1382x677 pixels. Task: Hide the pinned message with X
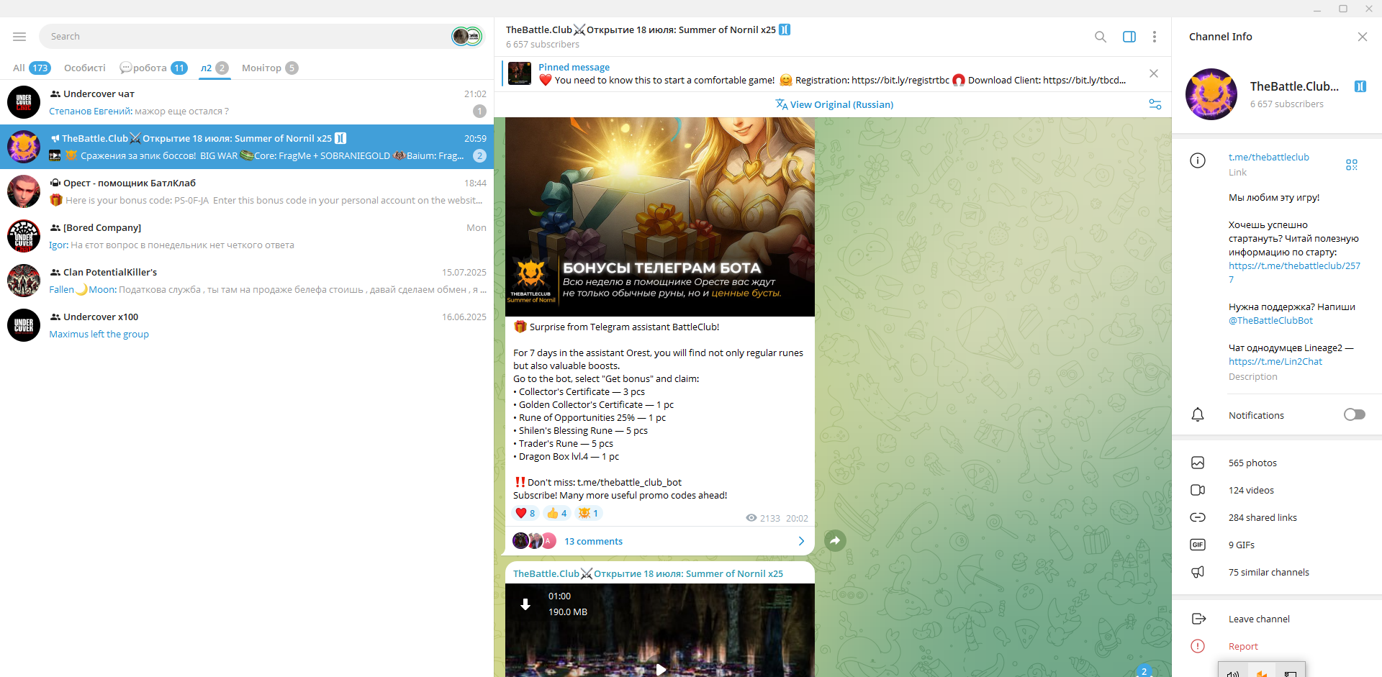pyautogui.click(x=1154, y=73)
